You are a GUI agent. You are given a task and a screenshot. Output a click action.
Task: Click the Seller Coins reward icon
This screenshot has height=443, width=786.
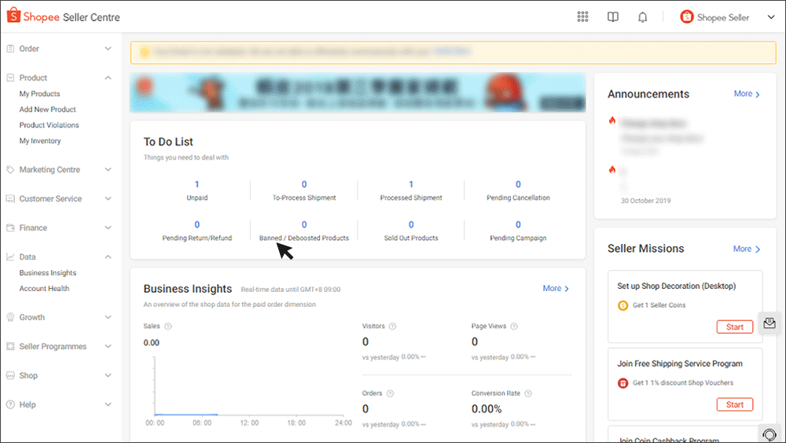[623, 305]
